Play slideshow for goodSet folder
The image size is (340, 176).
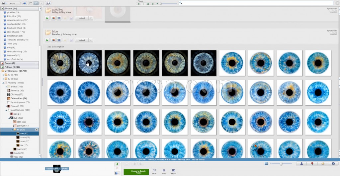(47, 18)
